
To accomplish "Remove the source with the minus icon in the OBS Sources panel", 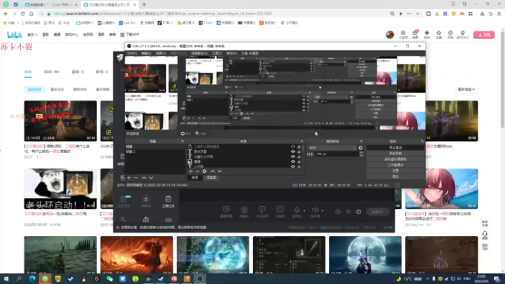I will click(x=198, y=171).
